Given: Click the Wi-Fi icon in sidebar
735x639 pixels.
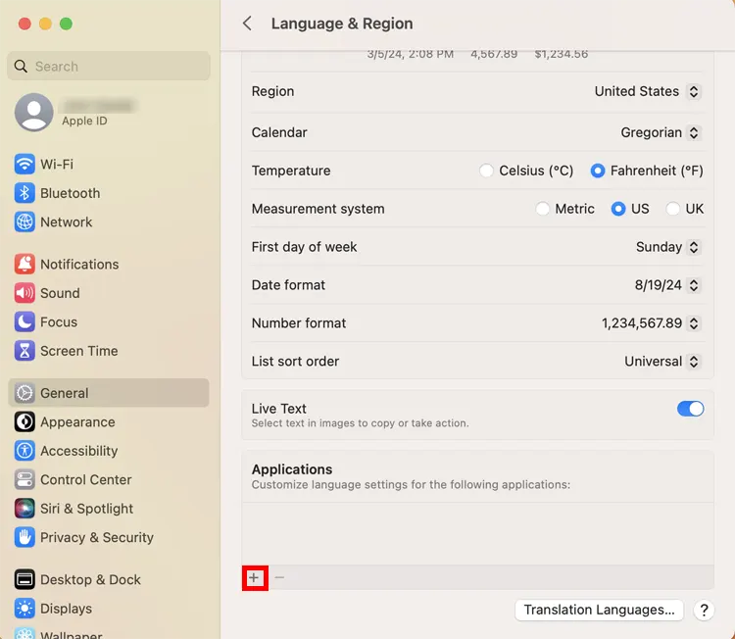Looking at the screenshot, I should (x=24, y=165).
